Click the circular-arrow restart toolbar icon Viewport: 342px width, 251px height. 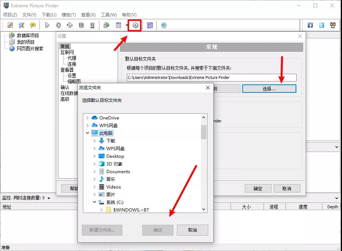click(x=58, y=25)
